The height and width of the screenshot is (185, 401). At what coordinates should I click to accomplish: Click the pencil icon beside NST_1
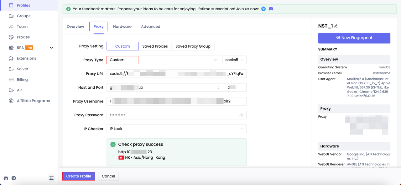[336, 26]
